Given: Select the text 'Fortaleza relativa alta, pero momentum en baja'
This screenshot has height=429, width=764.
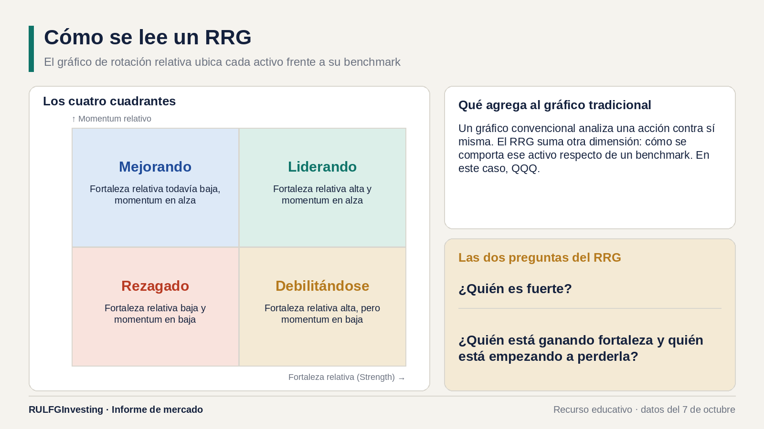Looking at the screenshot, I should point(322,314).
